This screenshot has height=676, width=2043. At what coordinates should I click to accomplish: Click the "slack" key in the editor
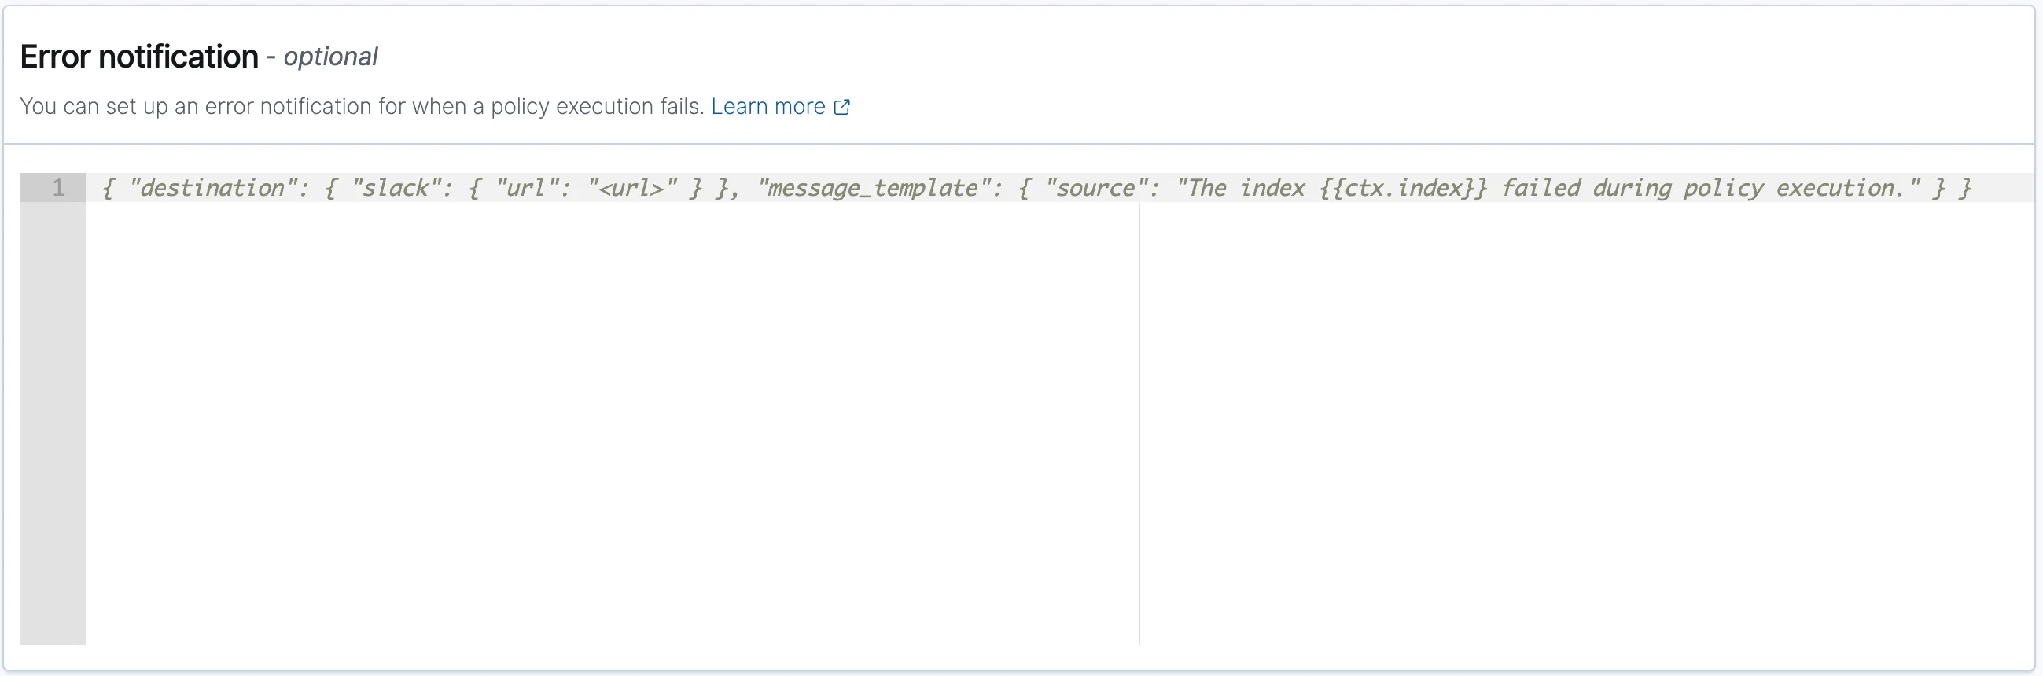click(x=396, y=188)
